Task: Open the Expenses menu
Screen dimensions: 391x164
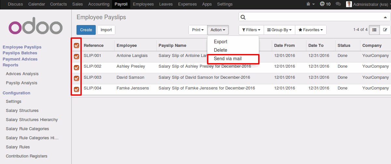Action: coord(188,4)
